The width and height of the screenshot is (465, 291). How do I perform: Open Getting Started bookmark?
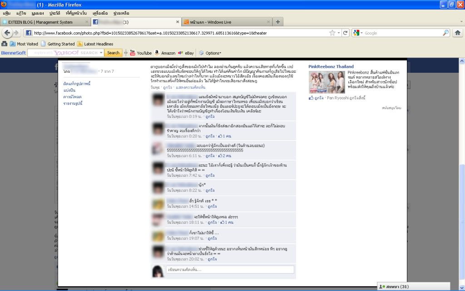click(x=58, y=44)
